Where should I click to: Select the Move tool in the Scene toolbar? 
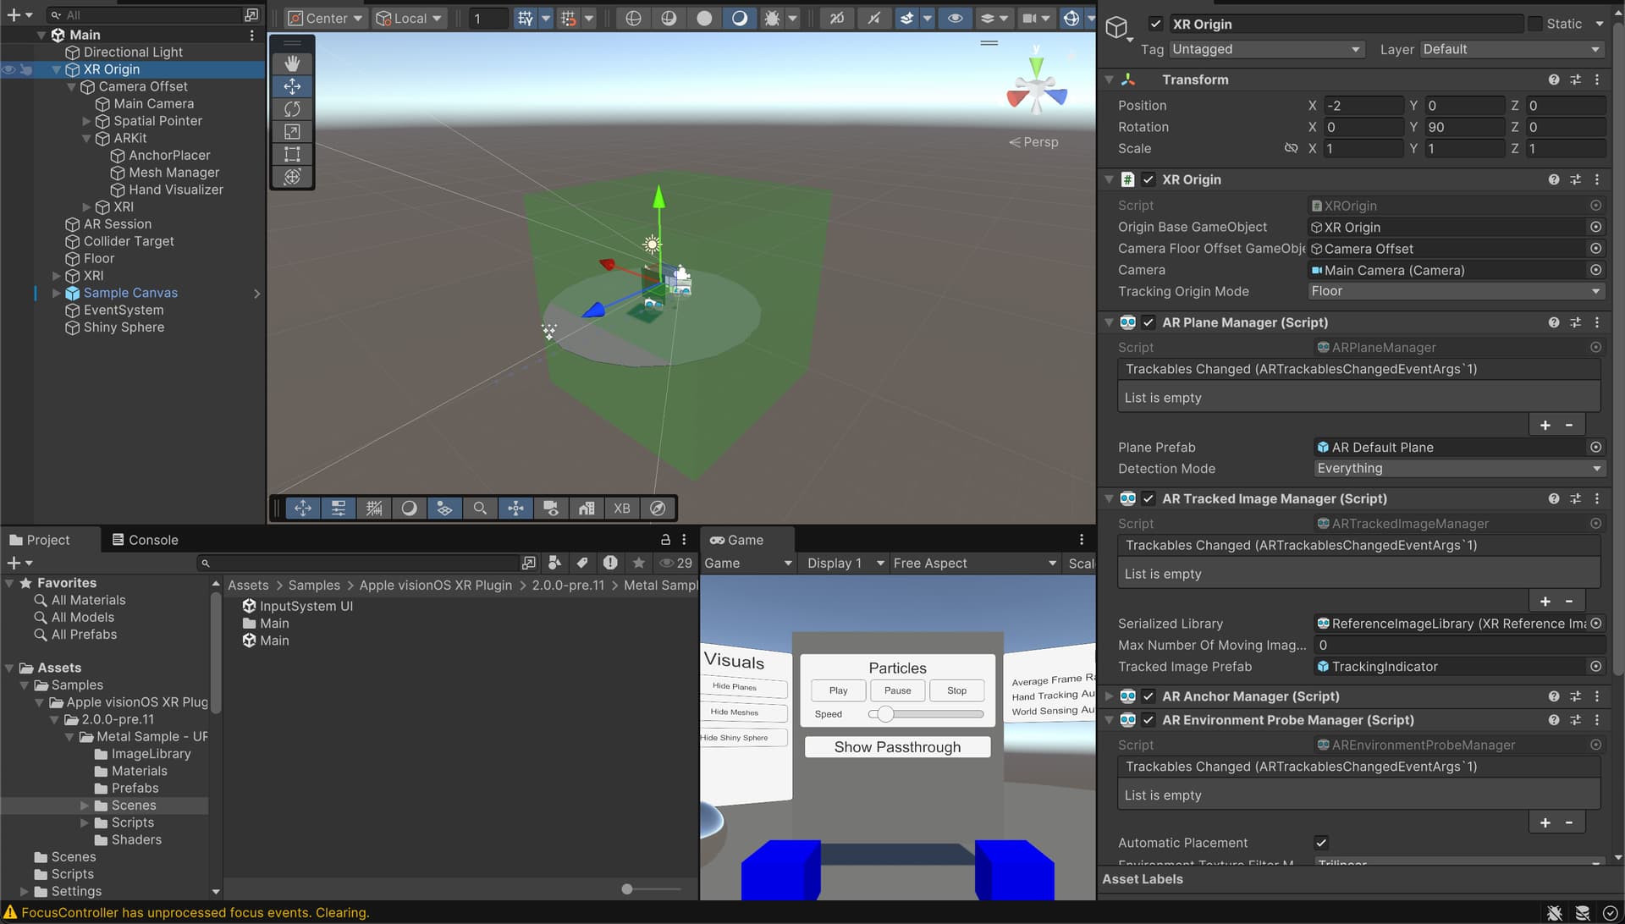pyautogui.click(x=292, y=85)
